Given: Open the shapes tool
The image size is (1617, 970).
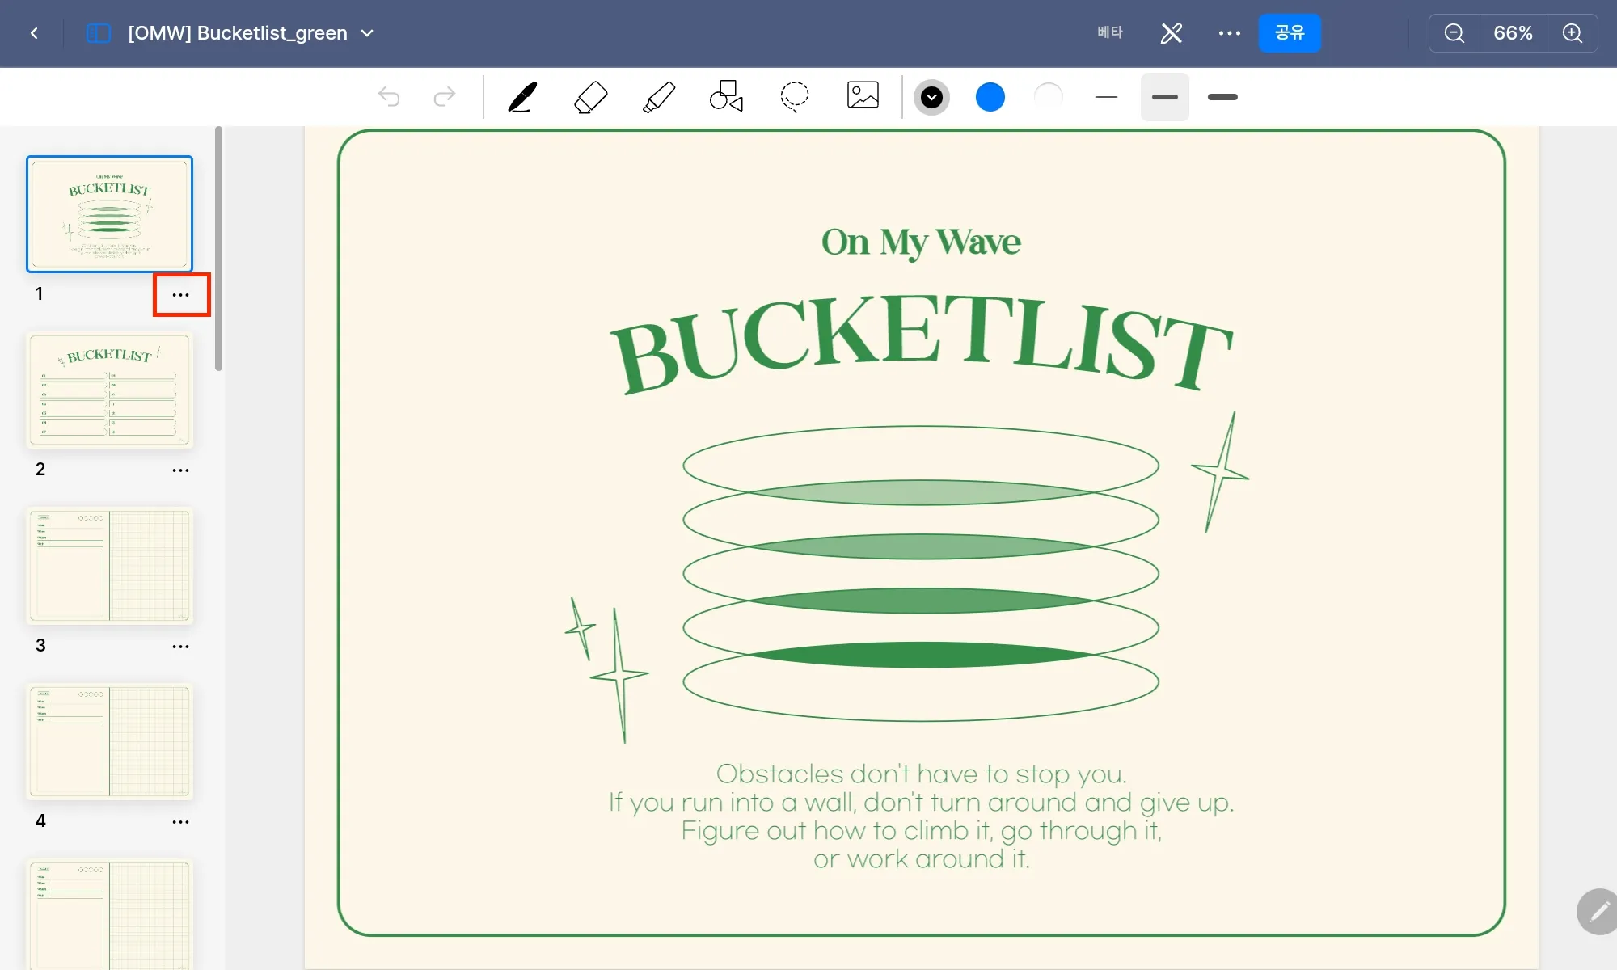Looking at the screenshot, I should (726, 96).
